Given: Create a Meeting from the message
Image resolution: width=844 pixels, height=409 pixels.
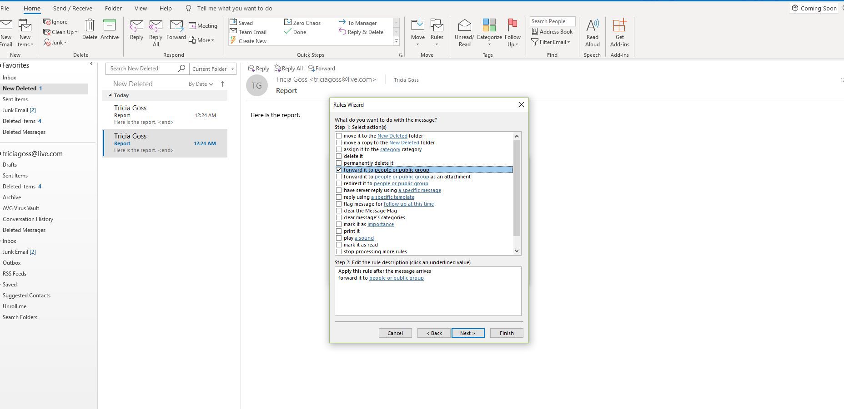Looking at the screenshot, I should point(203,26).
